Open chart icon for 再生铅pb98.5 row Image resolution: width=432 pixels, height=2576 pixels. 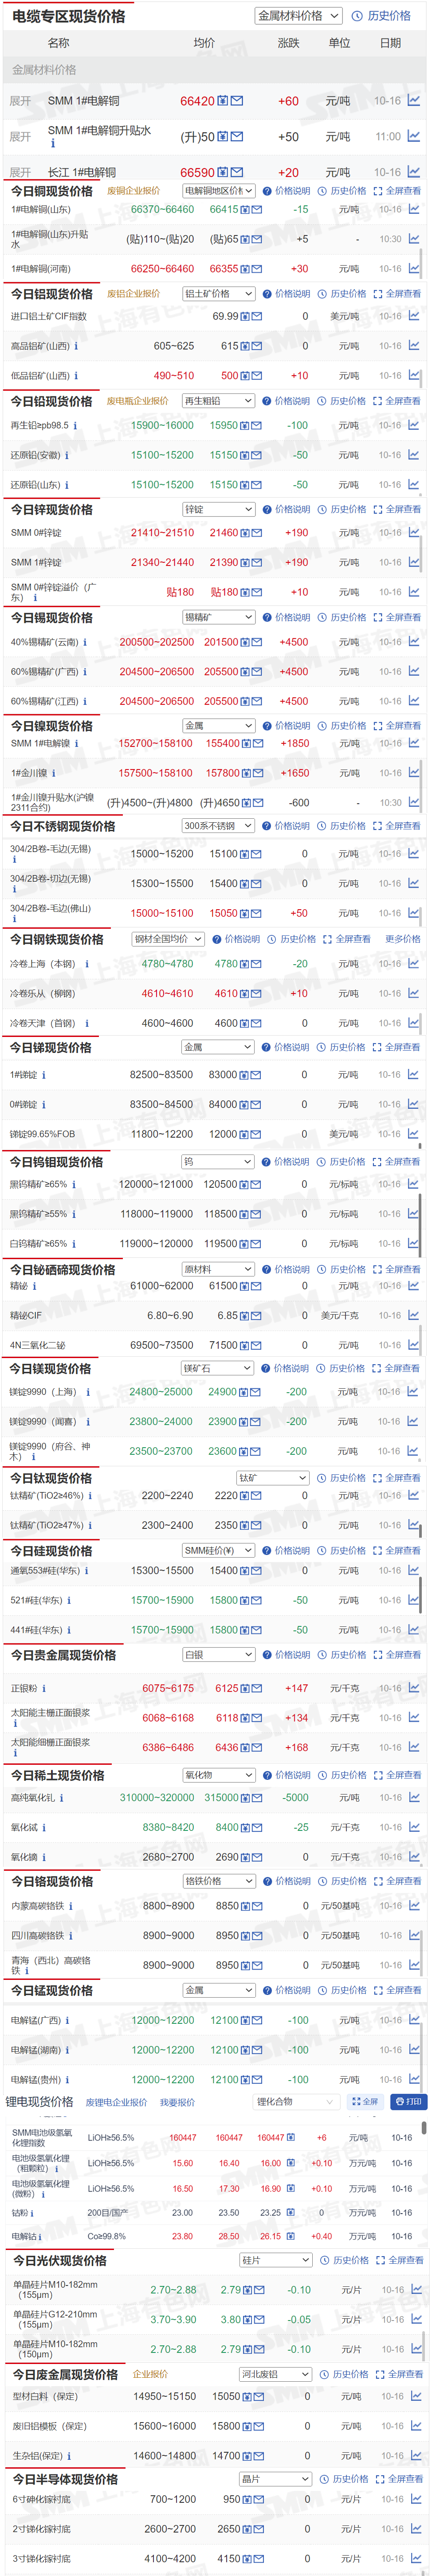coord(413,425)
